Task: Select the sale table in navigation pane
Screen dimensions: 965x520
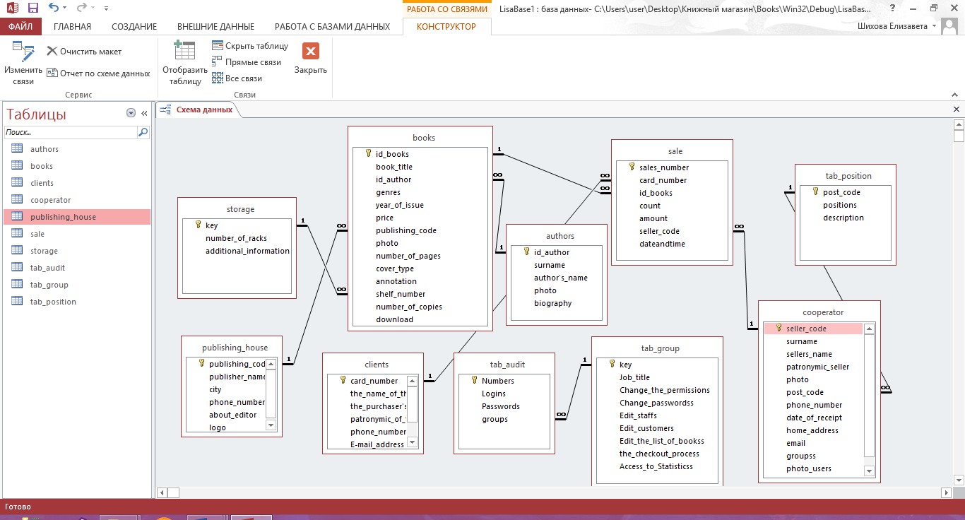Action: 76,234
